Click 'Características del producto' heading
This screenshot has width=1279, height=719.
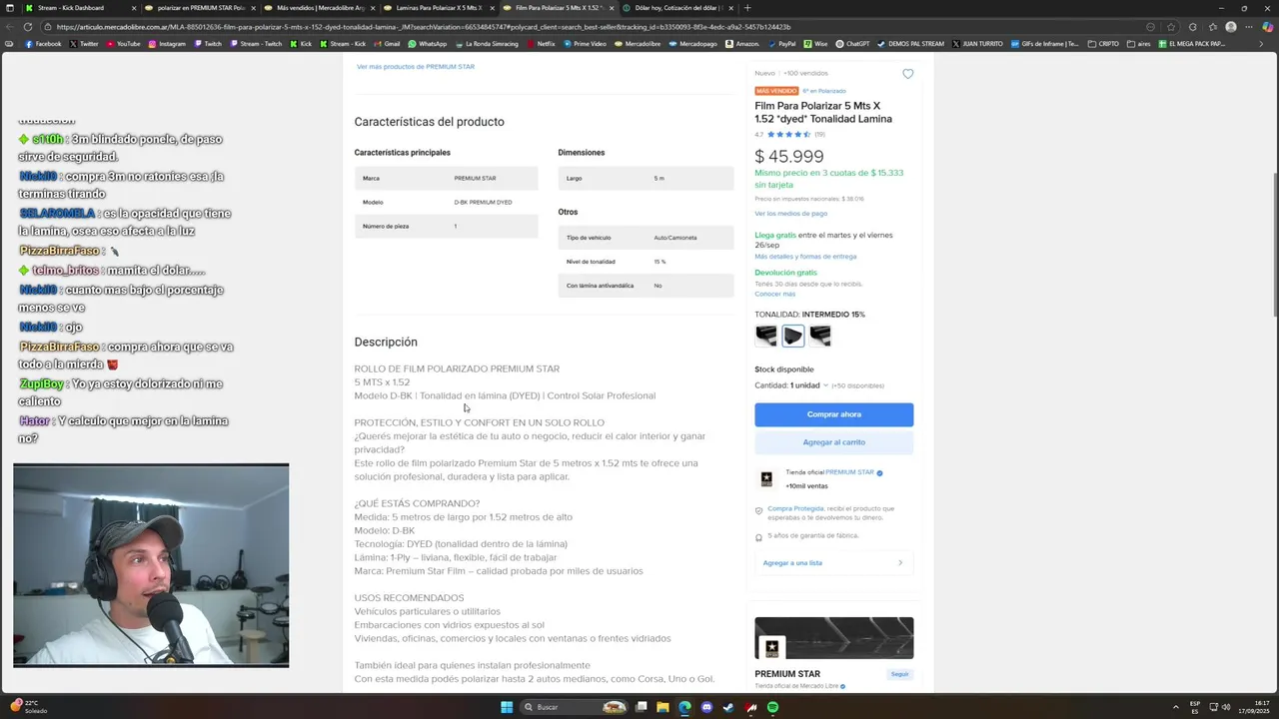429,122
